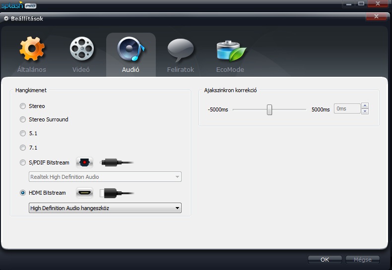Switch to the Általános tab label
This screenshot has width=392, height=270.
31,70
